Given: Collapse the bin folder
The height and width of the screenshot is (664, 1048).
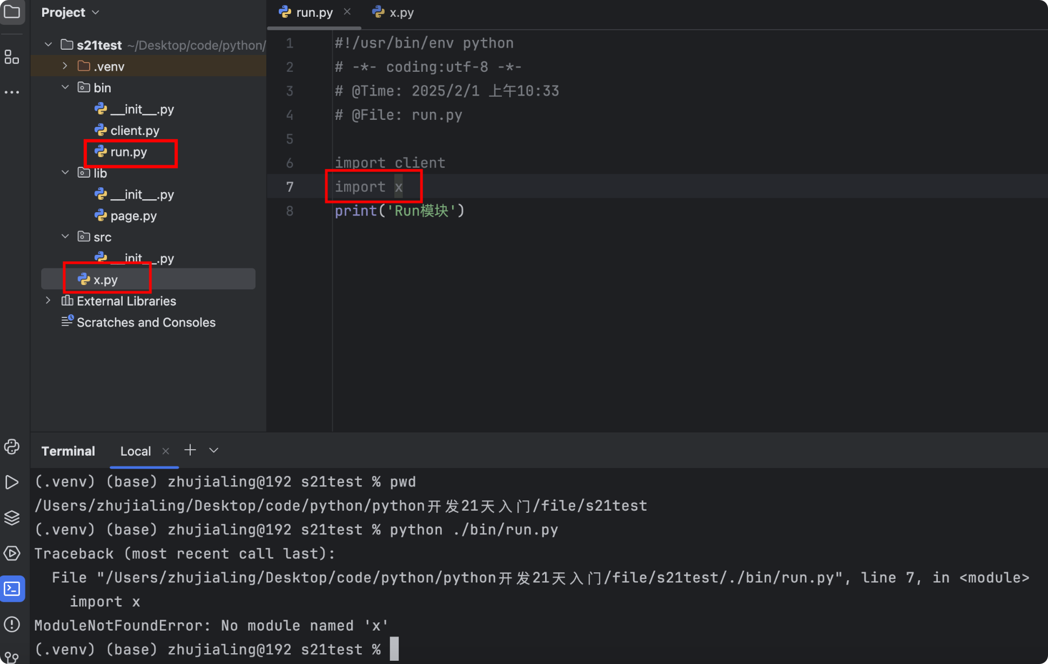Looking at the screenshot, I should pos(65,87).
